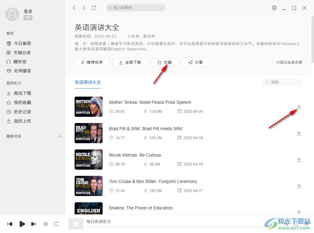The image size is (314, 233).
Task: Collapse the 播放列表 panel chevron
Action: click(x=59, y=136)
